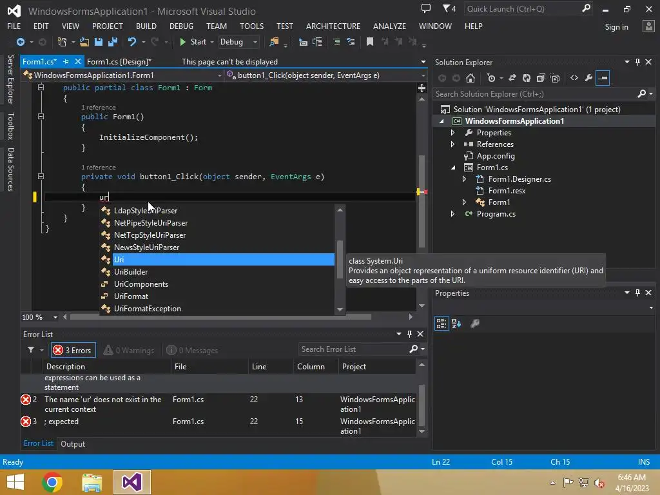Open Chrome from the taskbar
The height and width of the screenshot is (495, 660).
(52, 482)
